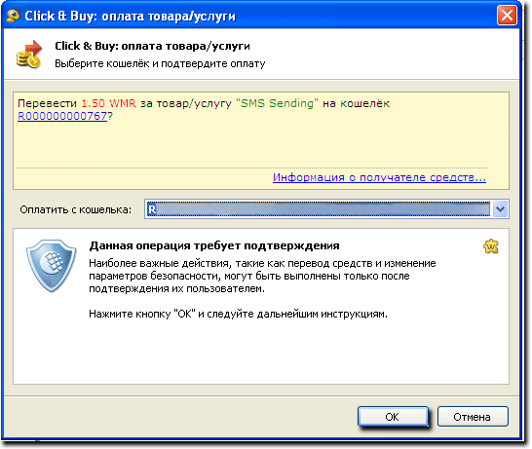Screen dimensions: 532x449
Task: Open "Информация о получателе средств..." link
Action: [x=379, y=177]
